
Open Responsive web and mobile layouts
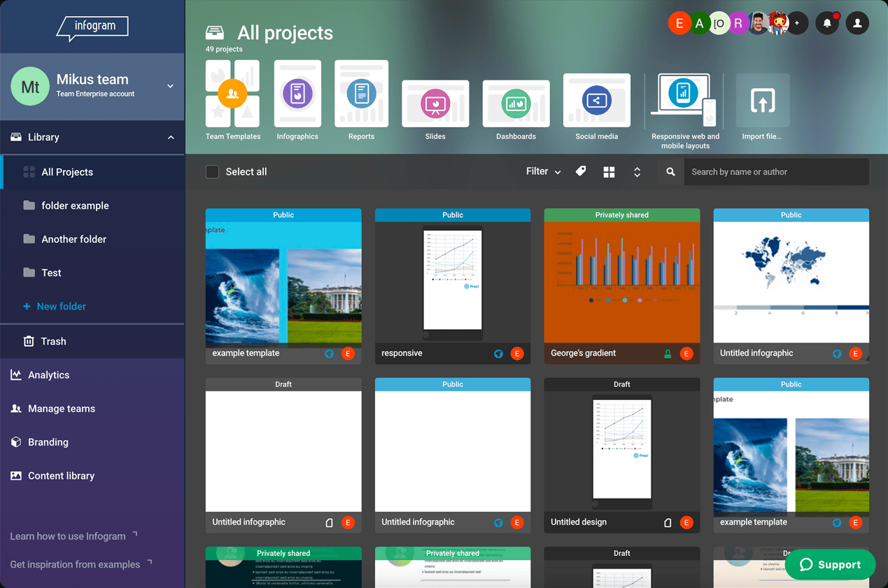(x=685, y=101)
